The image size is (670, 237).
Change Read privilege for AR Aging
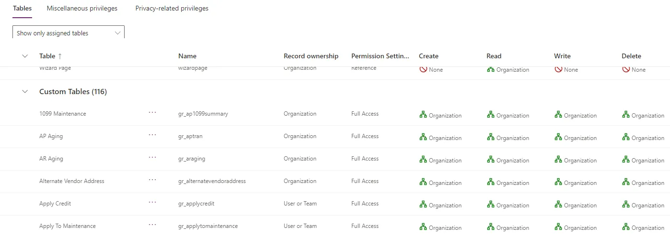click(x=508, y=160)
